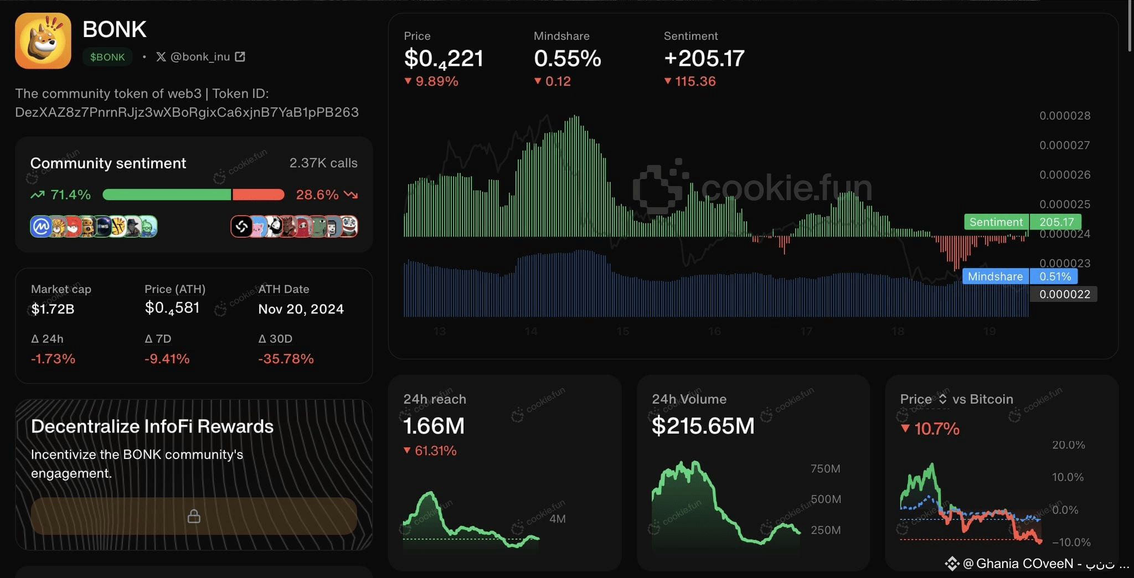Select the detective-with-hat avatar among bullish callers
Image resolution: width=1134 pixels, height=578 pixels.
(x=133, y=226)
